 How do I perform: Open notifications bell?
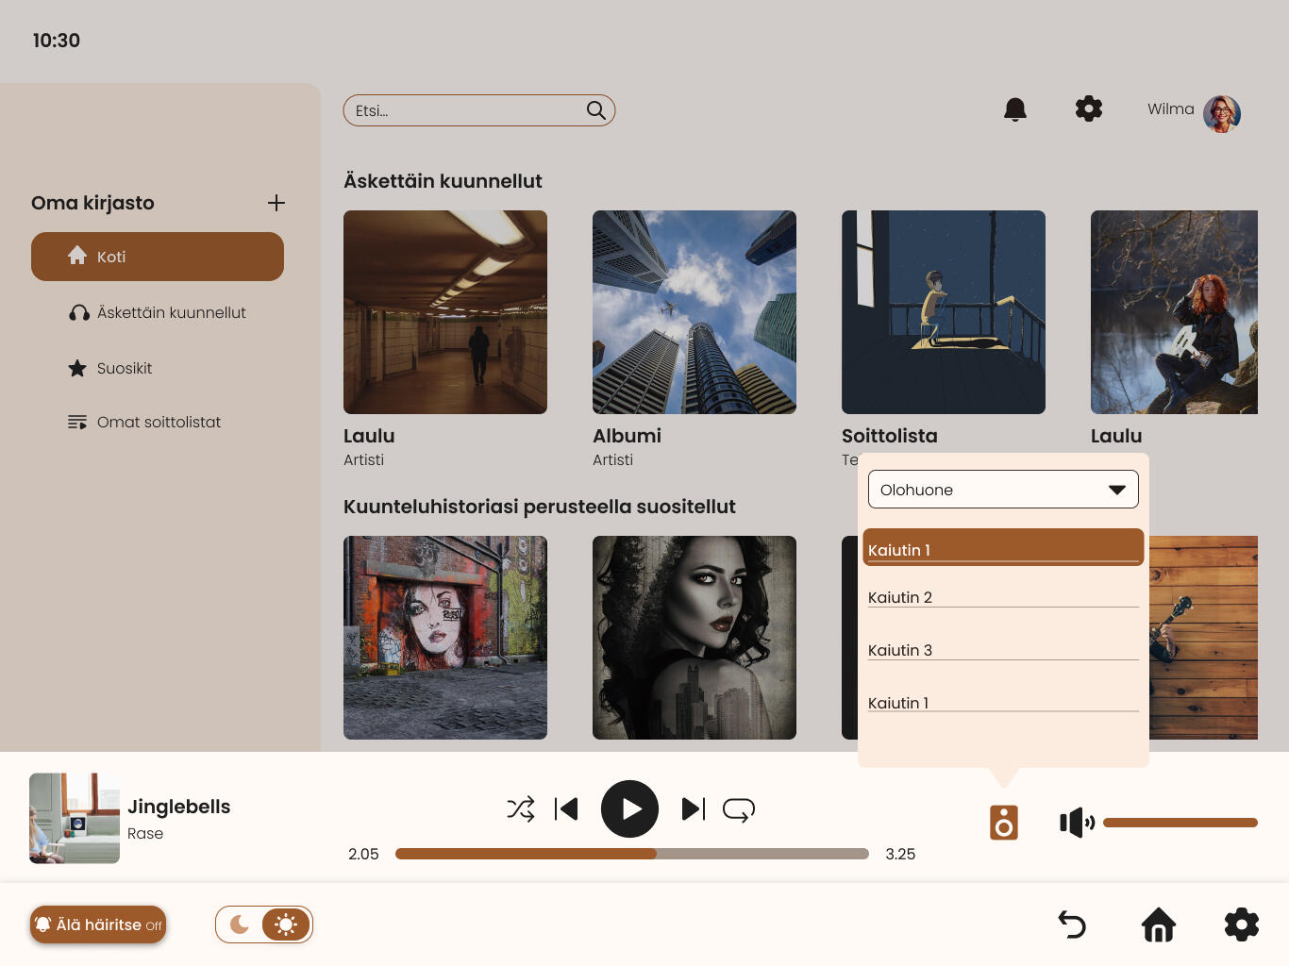(x=1015, y=109)
